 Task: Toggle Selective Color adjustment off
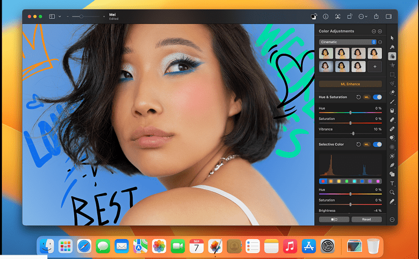(377, 145)
